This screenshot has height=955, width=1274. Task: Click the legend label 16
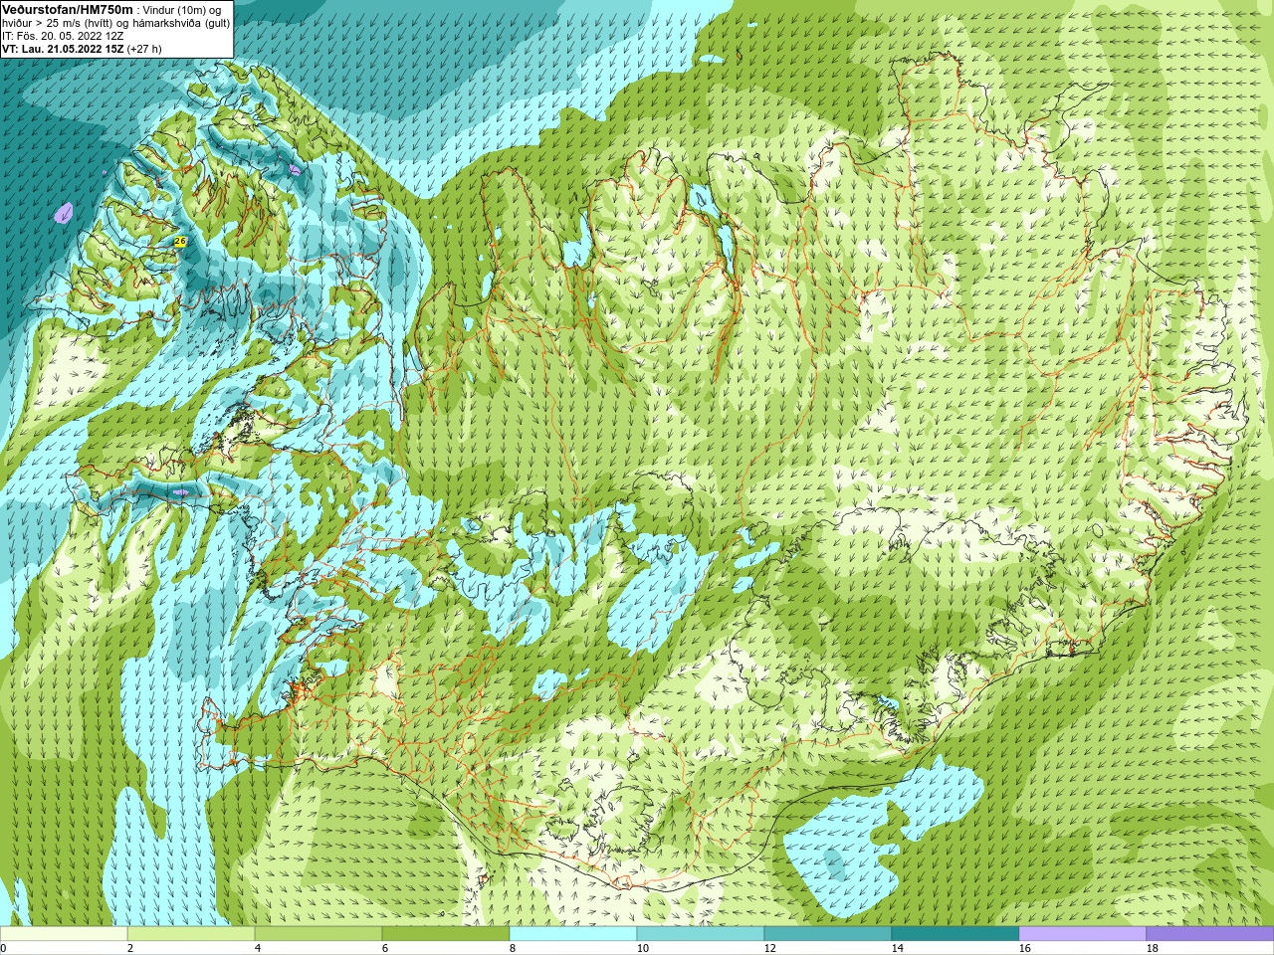(1024, 948)
